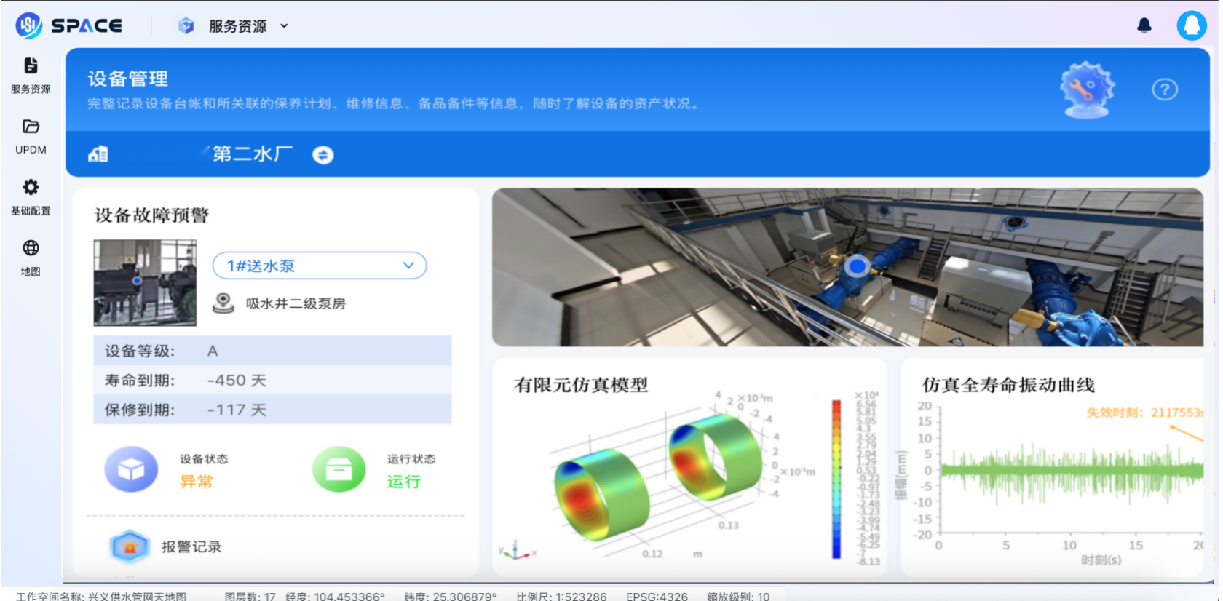Click the blue hotspot marker on pump

click(x=858, y=266)
